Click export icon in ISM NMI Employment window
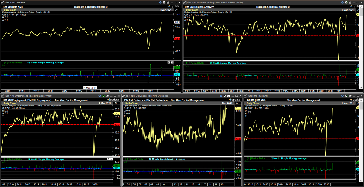The image size is (364, 187). (107, 96)
